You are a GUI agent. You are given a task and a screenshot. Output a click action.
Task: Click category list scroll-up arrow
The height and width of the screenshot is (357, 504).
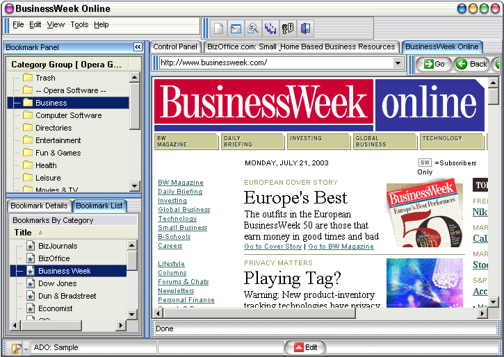click(x=134, y=77)
